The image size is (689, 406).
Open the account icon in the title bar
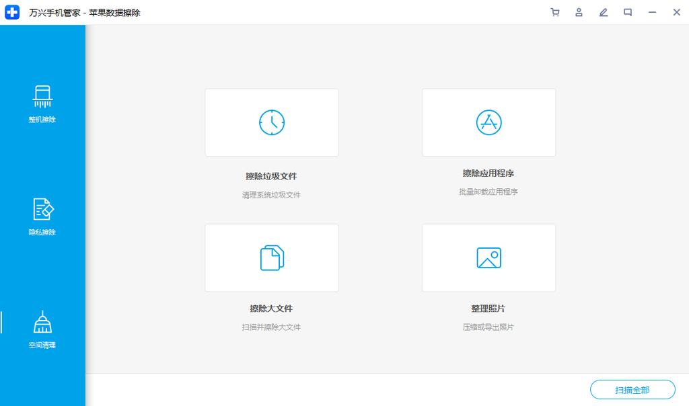tap(579, 11)
